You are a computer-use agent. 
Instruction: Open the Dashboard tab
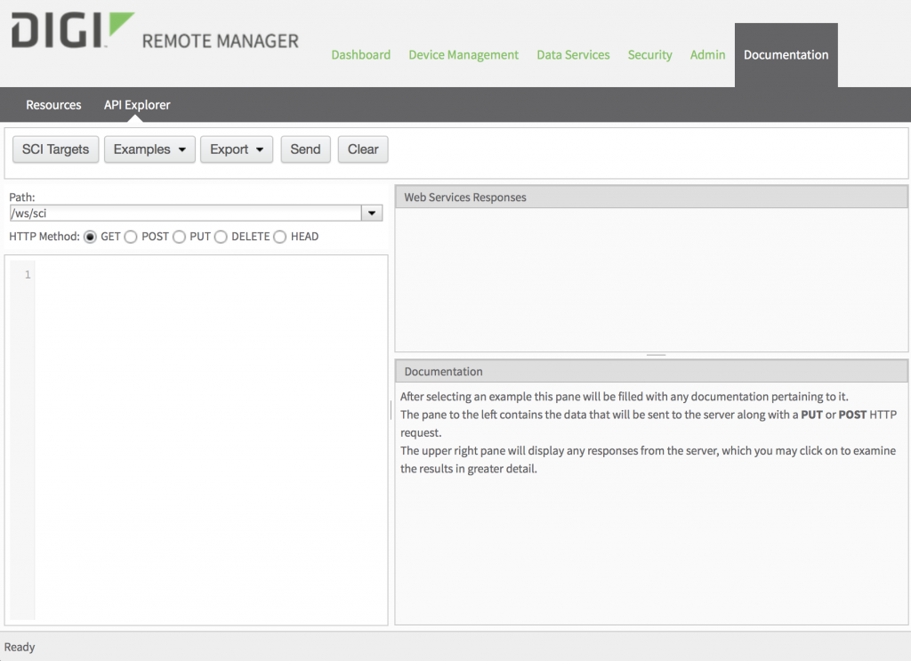click(x=361, y=54)
